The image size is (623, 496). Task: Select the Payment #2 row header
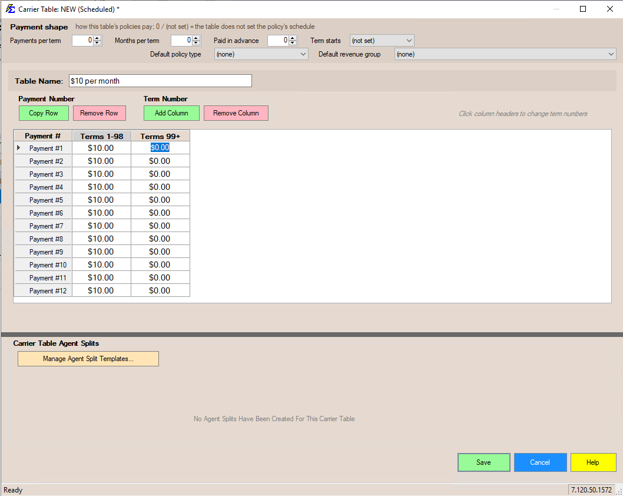43,161
